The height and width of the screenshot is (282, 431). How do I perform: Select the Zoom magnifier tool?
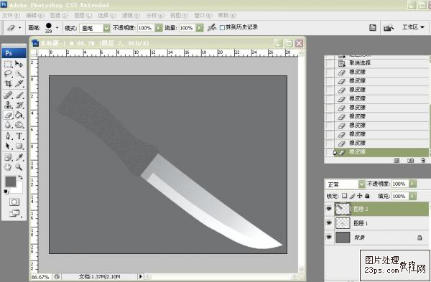(x=19, y=166)
